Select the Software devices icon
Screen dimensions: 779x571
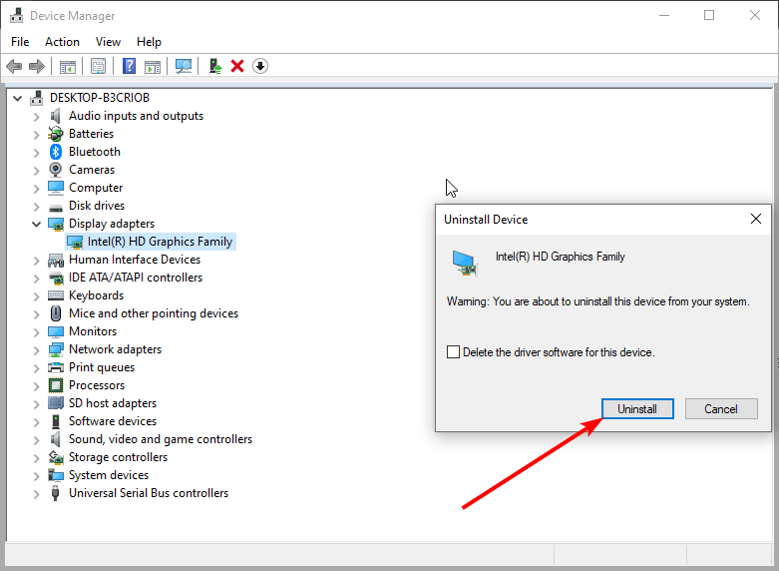pyautogui.click(x=56, y=421)
